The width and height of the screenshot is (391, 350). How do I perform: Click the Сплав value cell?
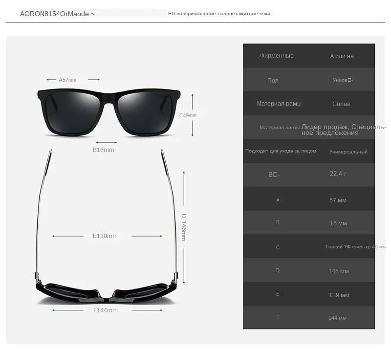[341, 104]
